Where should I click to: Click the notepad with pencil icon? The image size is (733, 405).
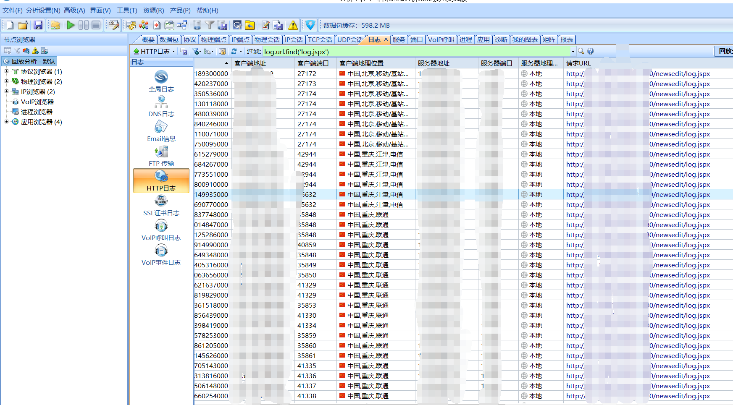265,25
